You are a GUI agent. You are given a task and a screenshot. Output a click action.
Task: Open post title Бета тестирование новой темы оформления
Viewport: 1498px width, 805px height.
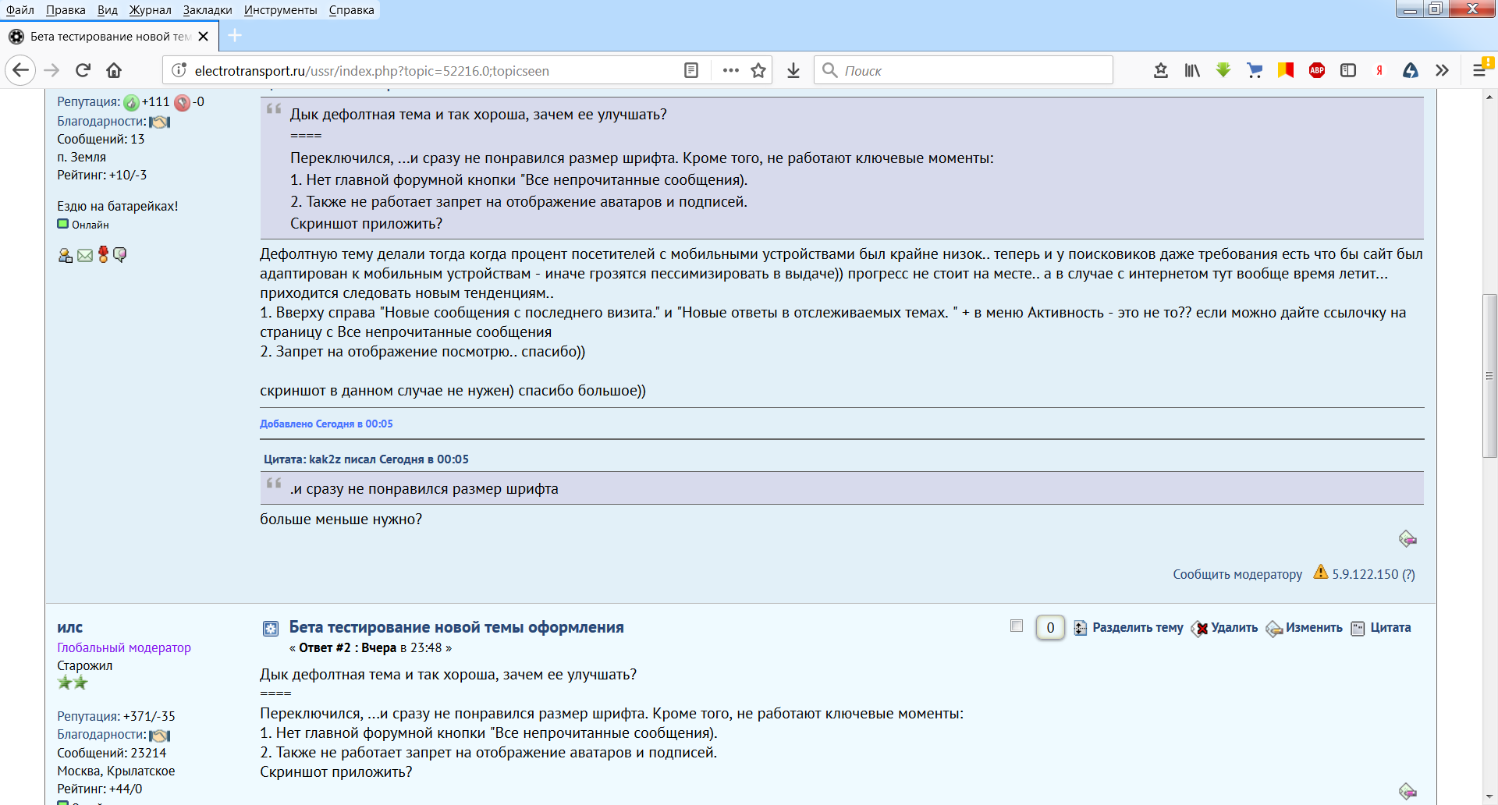[456, 627]
